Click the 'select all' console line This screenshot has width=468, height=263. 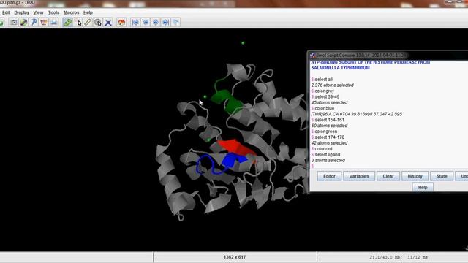322,80
